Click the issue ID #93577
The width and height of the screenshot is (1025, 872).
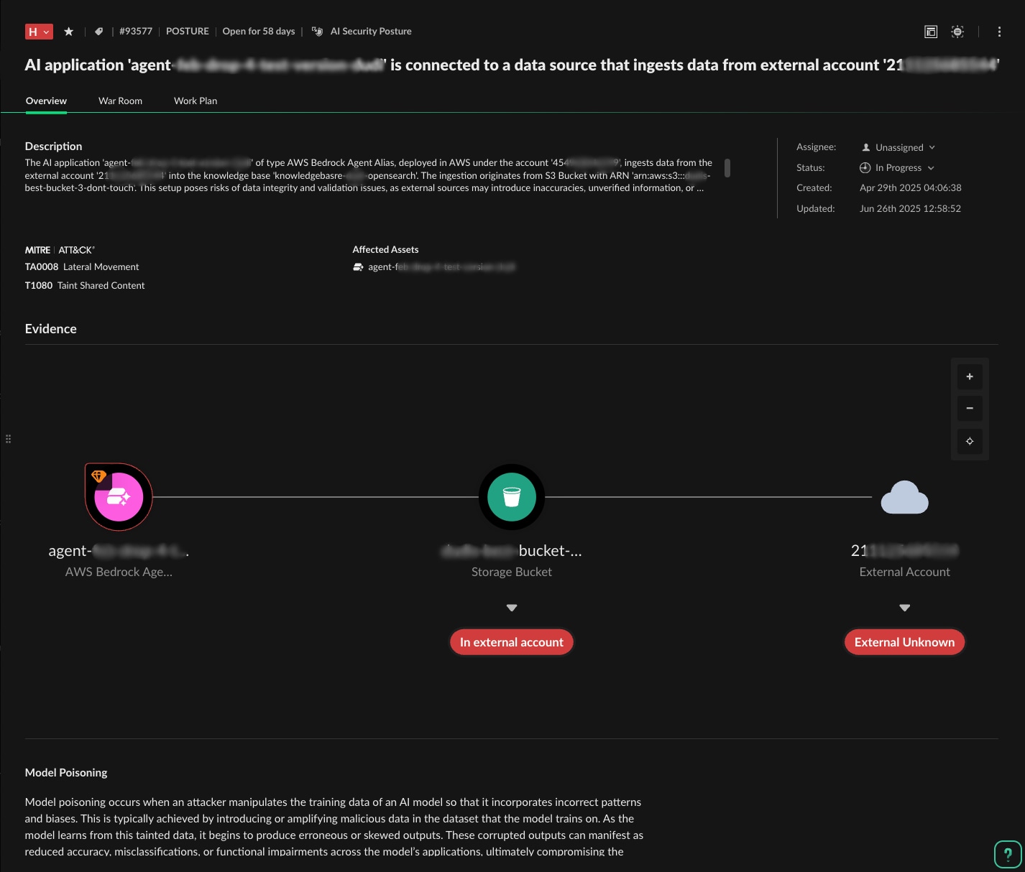click(136, 32)
